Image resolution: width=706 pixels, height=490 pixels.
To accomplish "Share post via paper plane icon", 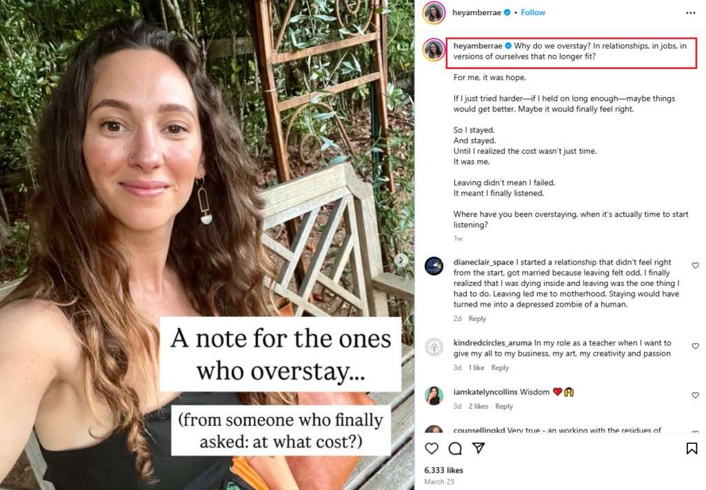I will (478, 449).
